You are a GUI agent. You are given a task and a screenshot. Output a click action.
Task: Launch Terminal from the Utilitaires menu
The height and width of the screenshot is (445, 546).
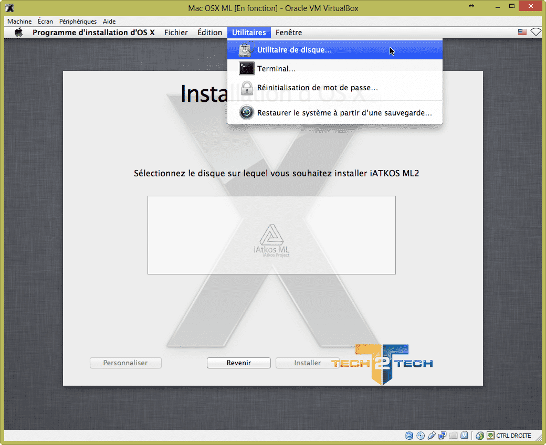click(x=276, y=69)
